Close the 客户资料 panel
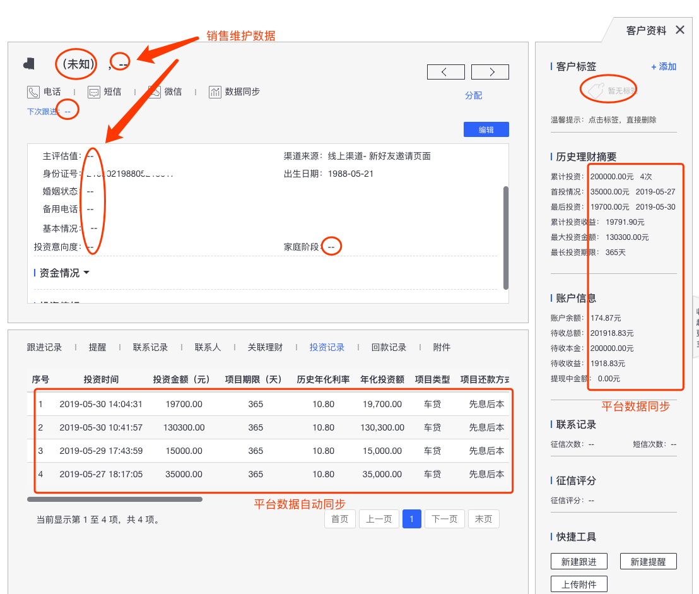 680,30
